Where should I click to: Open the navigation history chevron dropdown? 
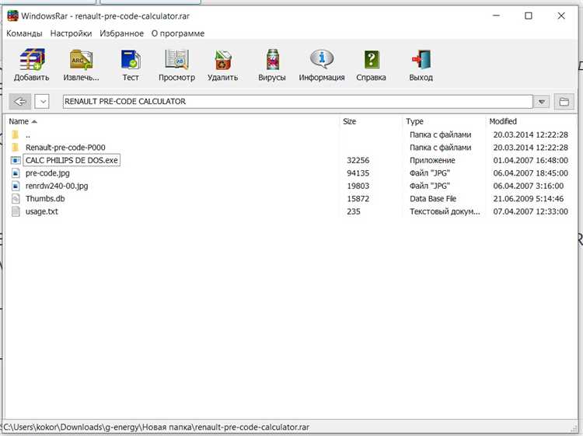[x=43, y=102]
